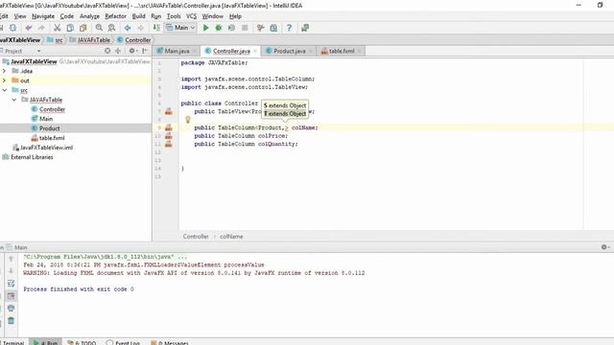Open the View menu
Image resolution: width=614 pixels, height=345 pixels.
tap(20, 16)
